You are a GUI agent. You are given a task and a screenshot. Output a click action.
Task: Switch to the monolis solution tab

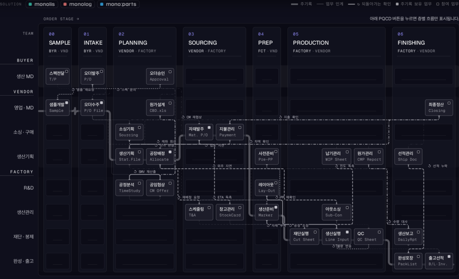(42, 4)
